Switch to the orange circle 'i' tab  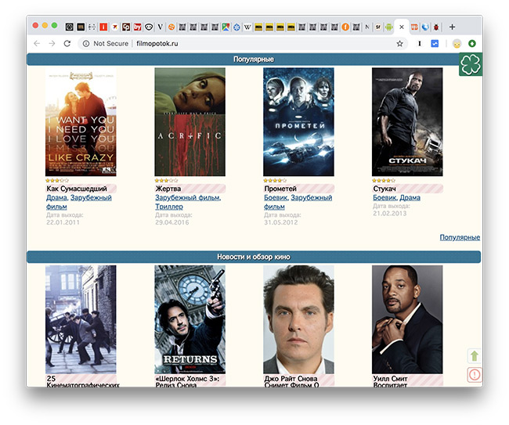pos(345,27)
